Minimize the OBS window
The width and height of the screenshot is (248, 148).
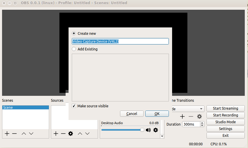(9, 3)
